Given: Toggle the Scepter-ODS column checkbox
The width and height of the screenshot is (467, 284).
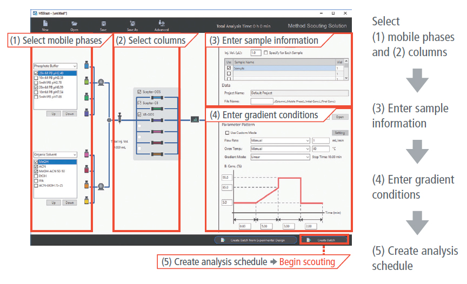Looking at the screenshot, I should (x=139, y=92).
